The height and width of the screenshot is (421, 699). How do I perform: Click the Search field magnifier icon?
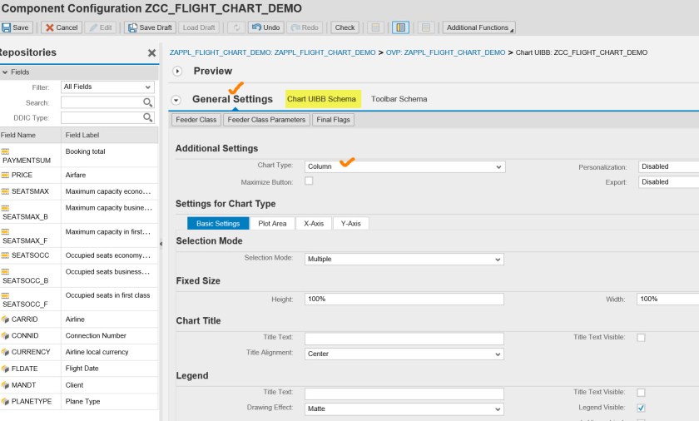(x=147, y=102)
